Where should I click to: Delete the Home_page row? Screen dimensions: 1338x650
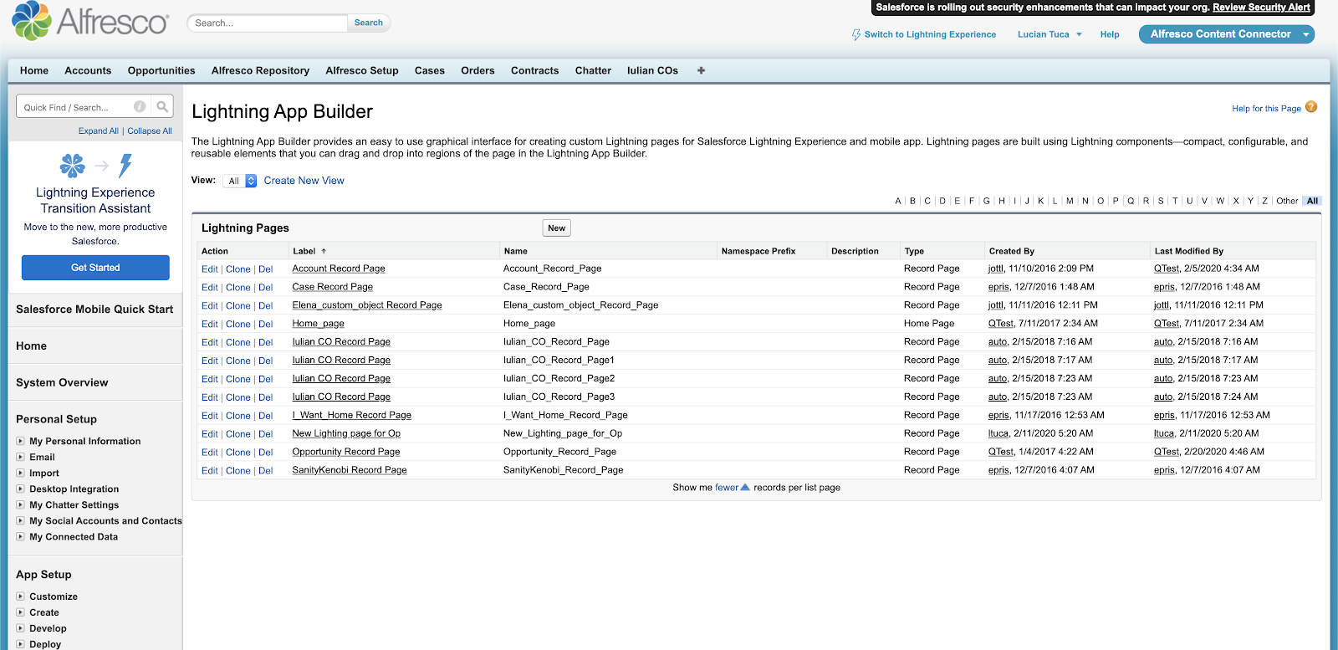pyautogui.click(x=265, y=325)
